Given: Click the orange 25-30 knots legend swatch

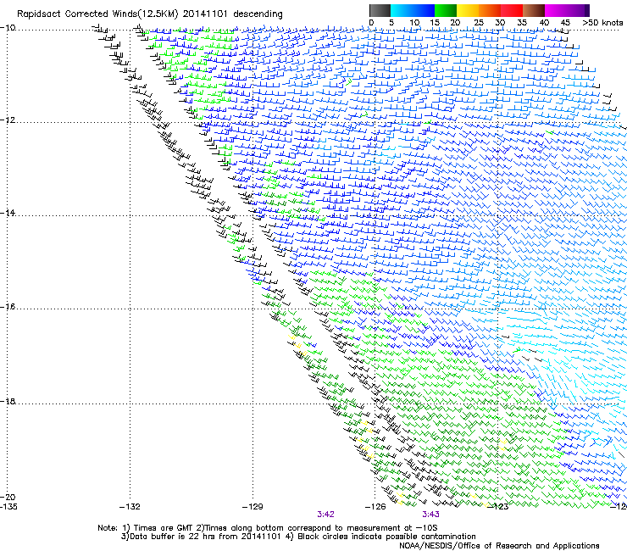Looking at the screenshot, I should coord(490,10).
